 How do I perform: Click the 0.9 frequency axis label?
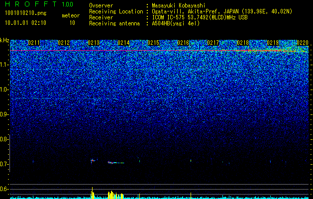[x=4, y=114]
